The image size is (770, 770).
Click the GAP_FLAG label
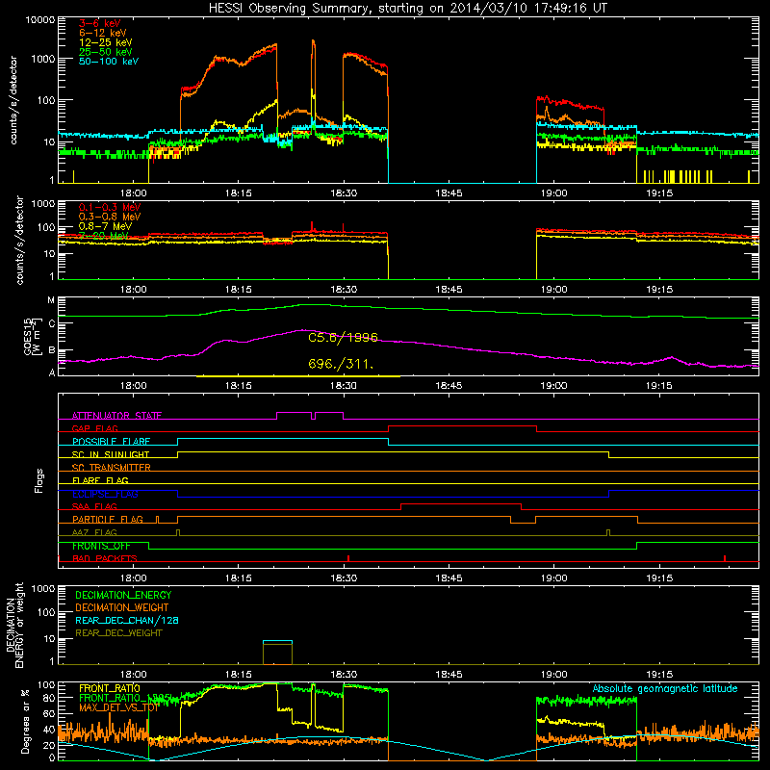point(94,428)
